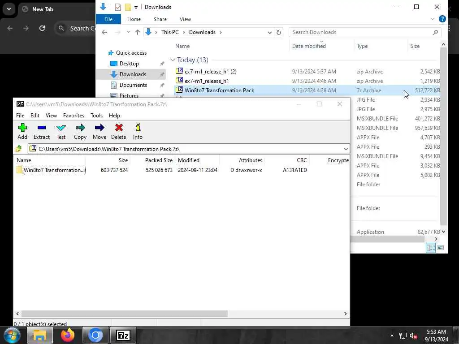
Task: Expand the Explorer address bar history dropdown
Action: 269,32
